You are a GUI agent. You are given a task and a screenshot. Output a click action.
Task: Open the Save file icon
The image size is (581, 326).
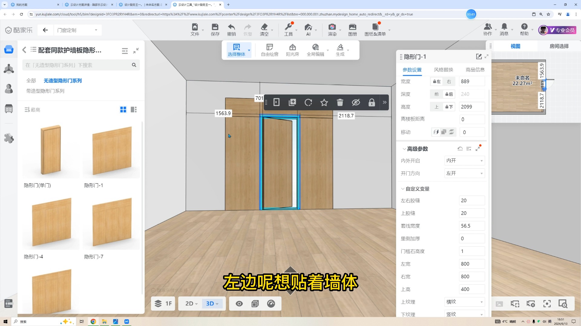(x=215, y=27)
